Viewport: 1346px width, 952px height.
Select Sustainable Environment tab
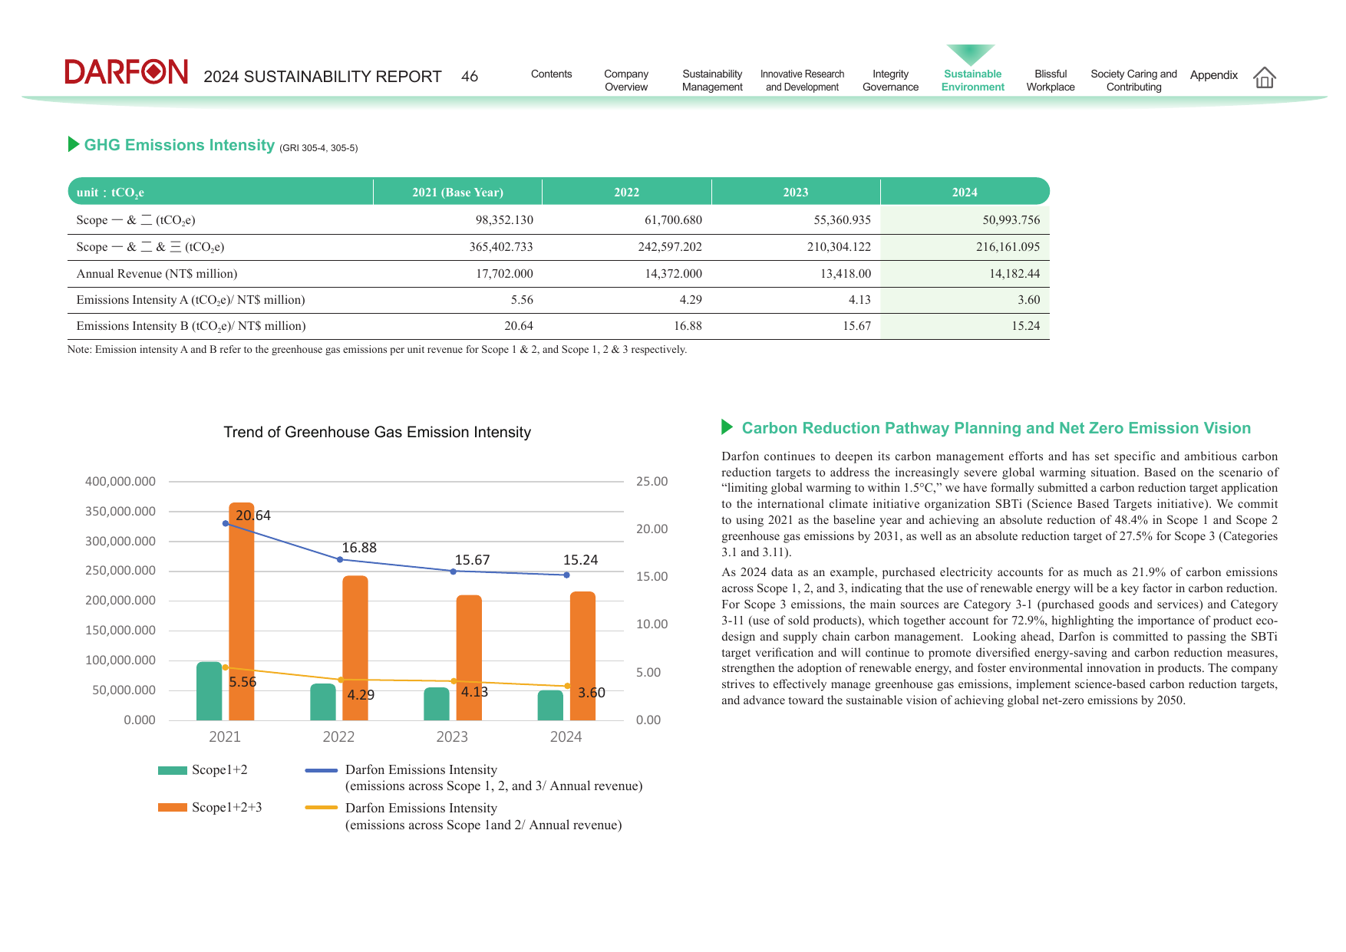point(972,81)
